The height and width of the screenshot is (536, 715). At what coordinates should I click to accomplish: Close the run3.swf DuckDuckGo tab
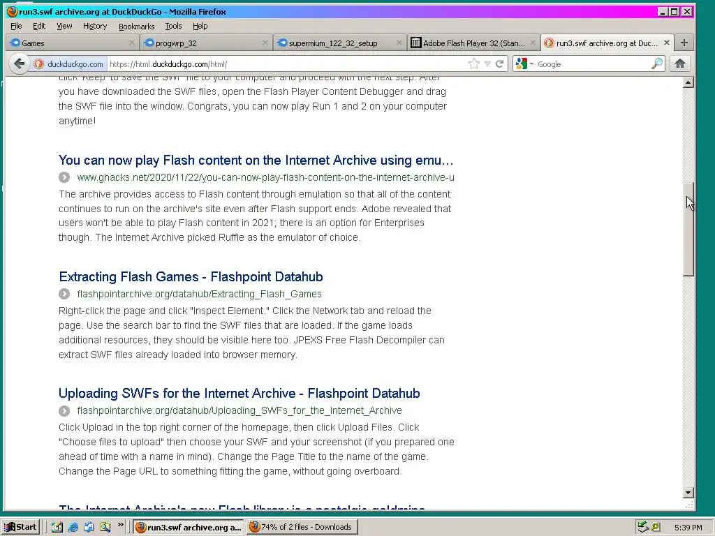667,43
